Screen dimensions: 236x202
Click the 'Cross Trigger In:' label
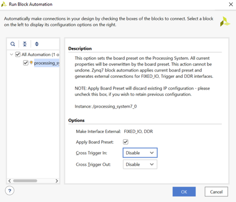pyautogui.click(x=91, y=153)
